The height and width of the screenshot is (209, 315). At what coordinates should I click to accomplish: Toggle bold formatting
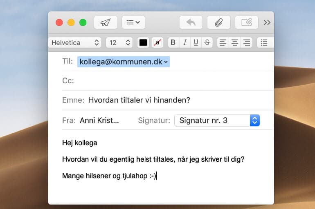point(173,42)
